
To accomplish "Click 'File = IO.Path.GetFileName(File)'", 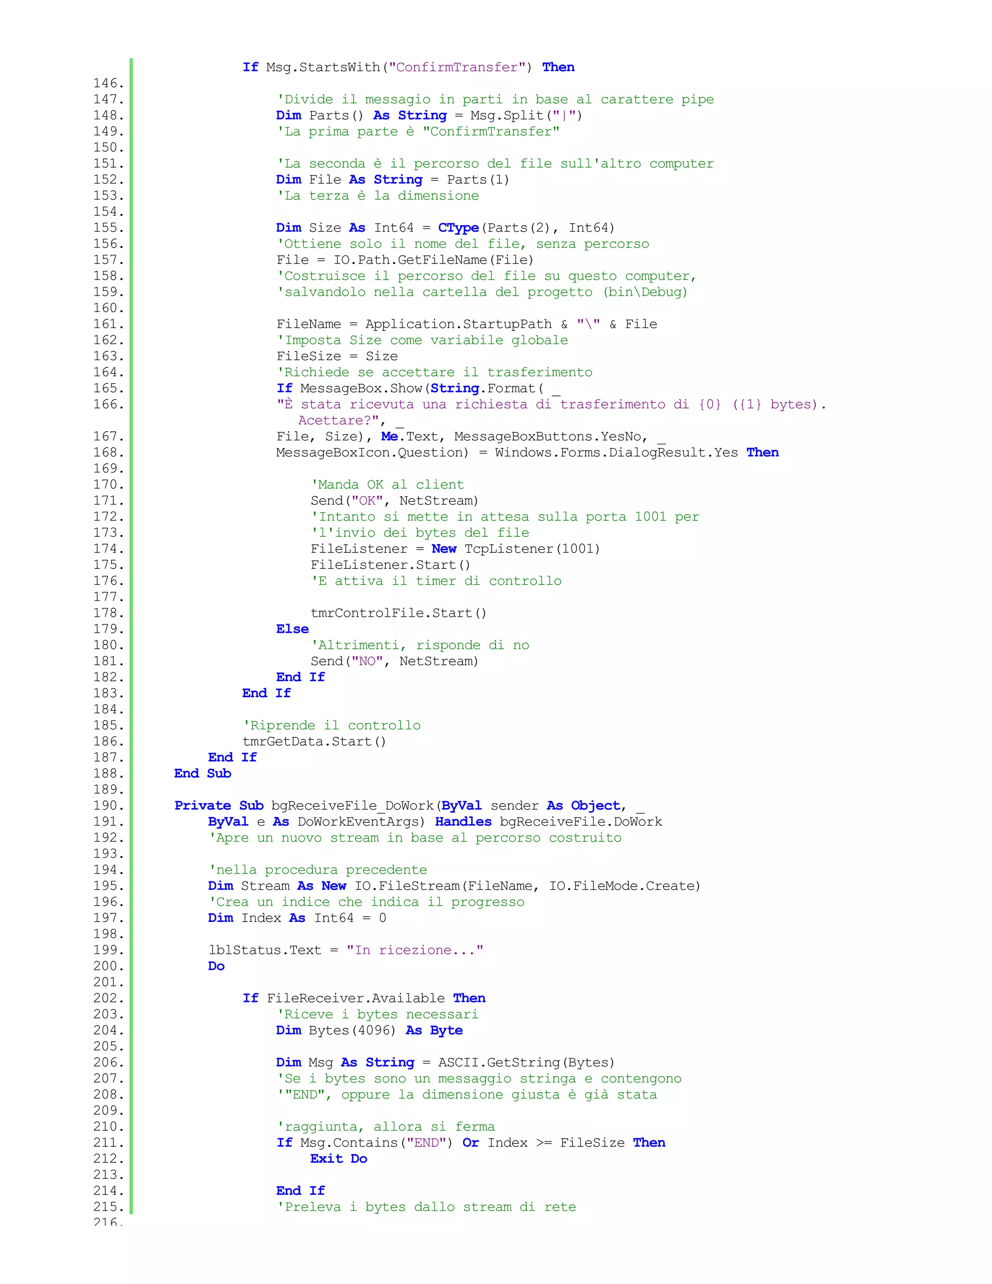I will point(405,260).
